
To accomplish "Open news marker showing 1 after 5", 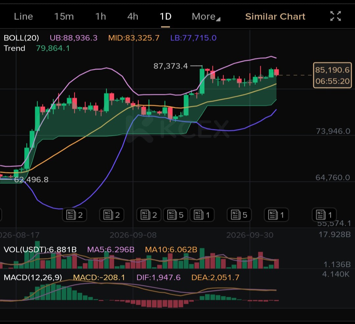I will 202,215.
